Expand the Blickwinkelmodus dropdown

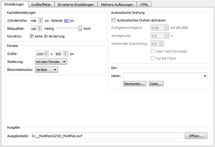pos(46,70)
